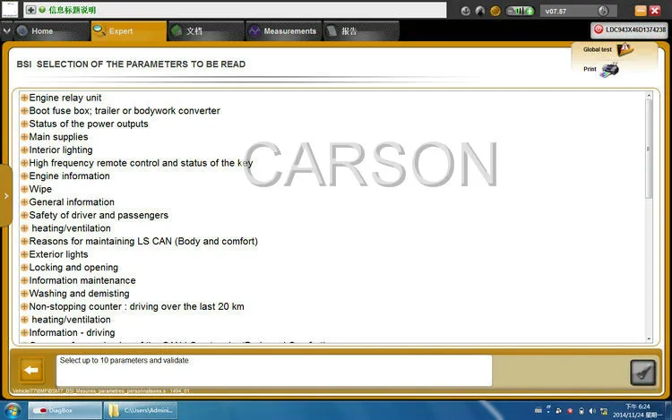The width and height of the screenshot is (672, 420).
Task: Expand the Locking and opening group
Action: [x=24, y=268]
